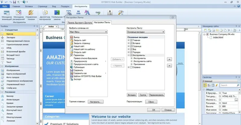Uncheck the Вид tab checkbox

tap(131, 49)
